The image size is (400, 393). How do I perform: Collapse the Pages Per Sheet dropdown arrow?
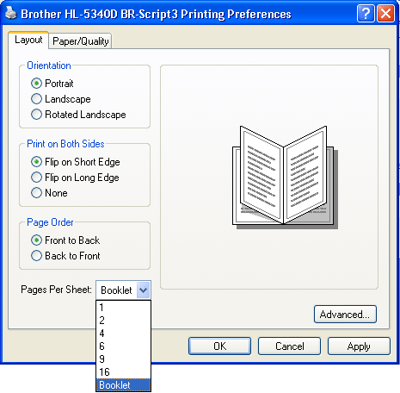pos(144,290)
